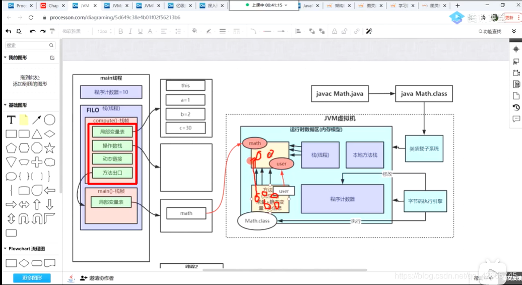Screen dimensions: 522x285
Task: Collapse the Flowchart 流程图 section
Action: [5, 248]
